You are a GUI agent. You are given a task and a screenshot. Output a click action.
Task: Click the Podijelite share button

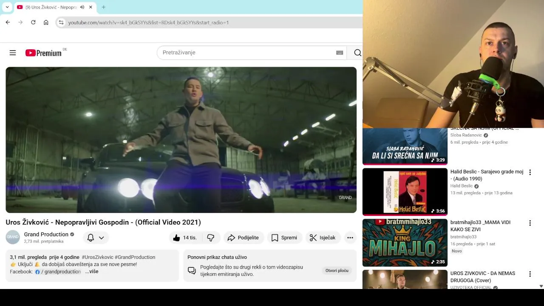(x=243, y=238)
